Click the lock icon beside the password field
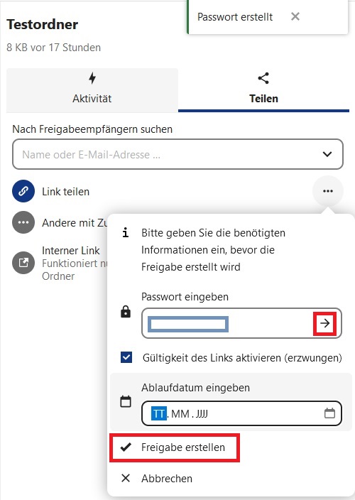Viewport: 355px width, 500px height. coord(126,312)
